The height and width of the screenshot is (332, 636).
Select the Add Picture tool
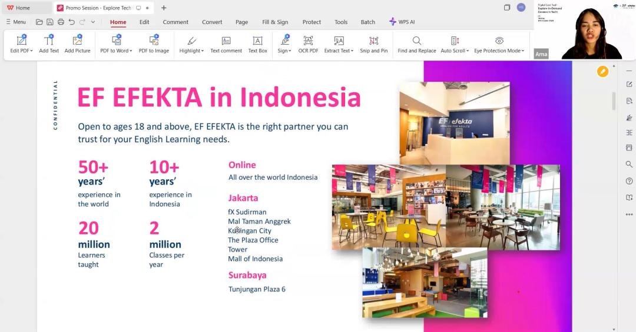point(77,44)
